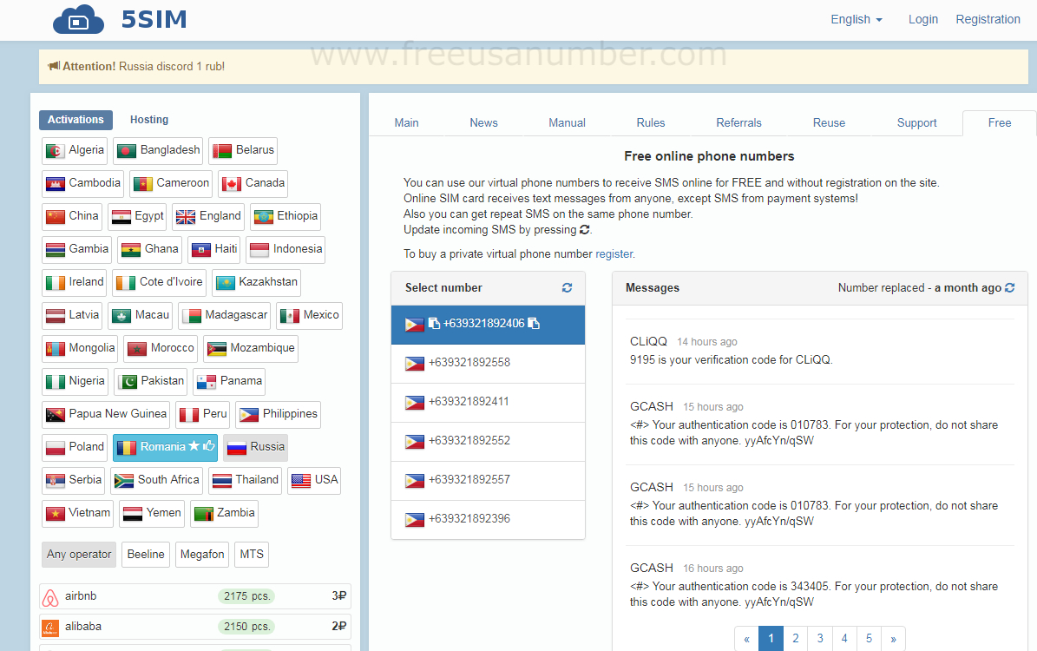Image resolution: width=1037 pixels, height=651 pixels.
Task: Open the airbnb 2175 pcs. service row
Action: coord(195,597)
